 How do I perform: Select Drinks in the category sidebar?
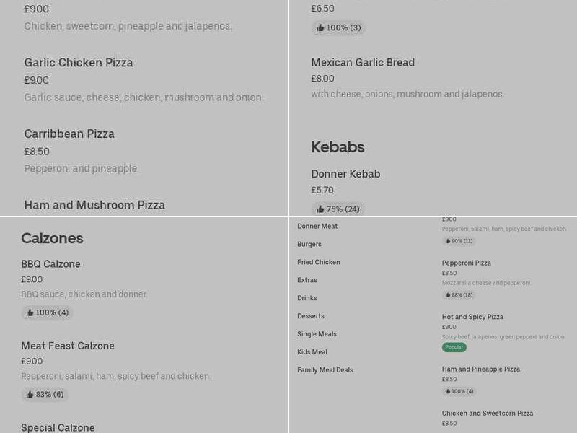pyautogui.click(x=307, y=297)
